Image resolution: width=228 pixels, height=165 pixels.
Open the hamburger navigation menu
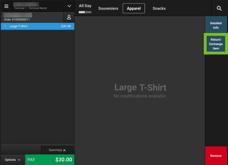(6, 6)
